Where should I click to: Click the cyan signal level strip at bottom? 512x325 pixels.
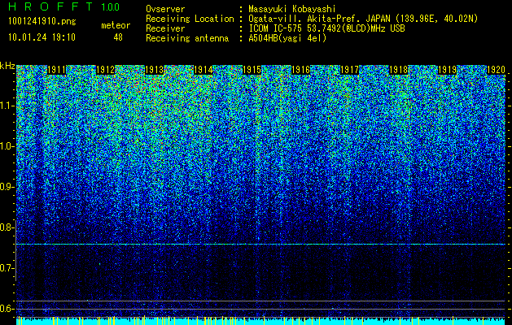pos(260,321)
